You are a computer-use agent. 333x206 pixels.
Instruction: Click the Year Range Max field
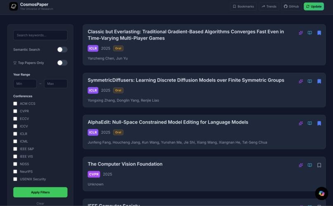coord(56,84)
